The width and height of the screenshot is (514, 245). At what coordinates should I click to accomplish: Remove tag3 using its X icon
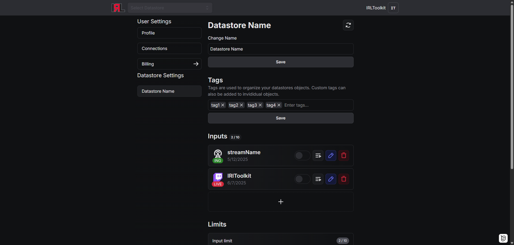click(260, 105)
